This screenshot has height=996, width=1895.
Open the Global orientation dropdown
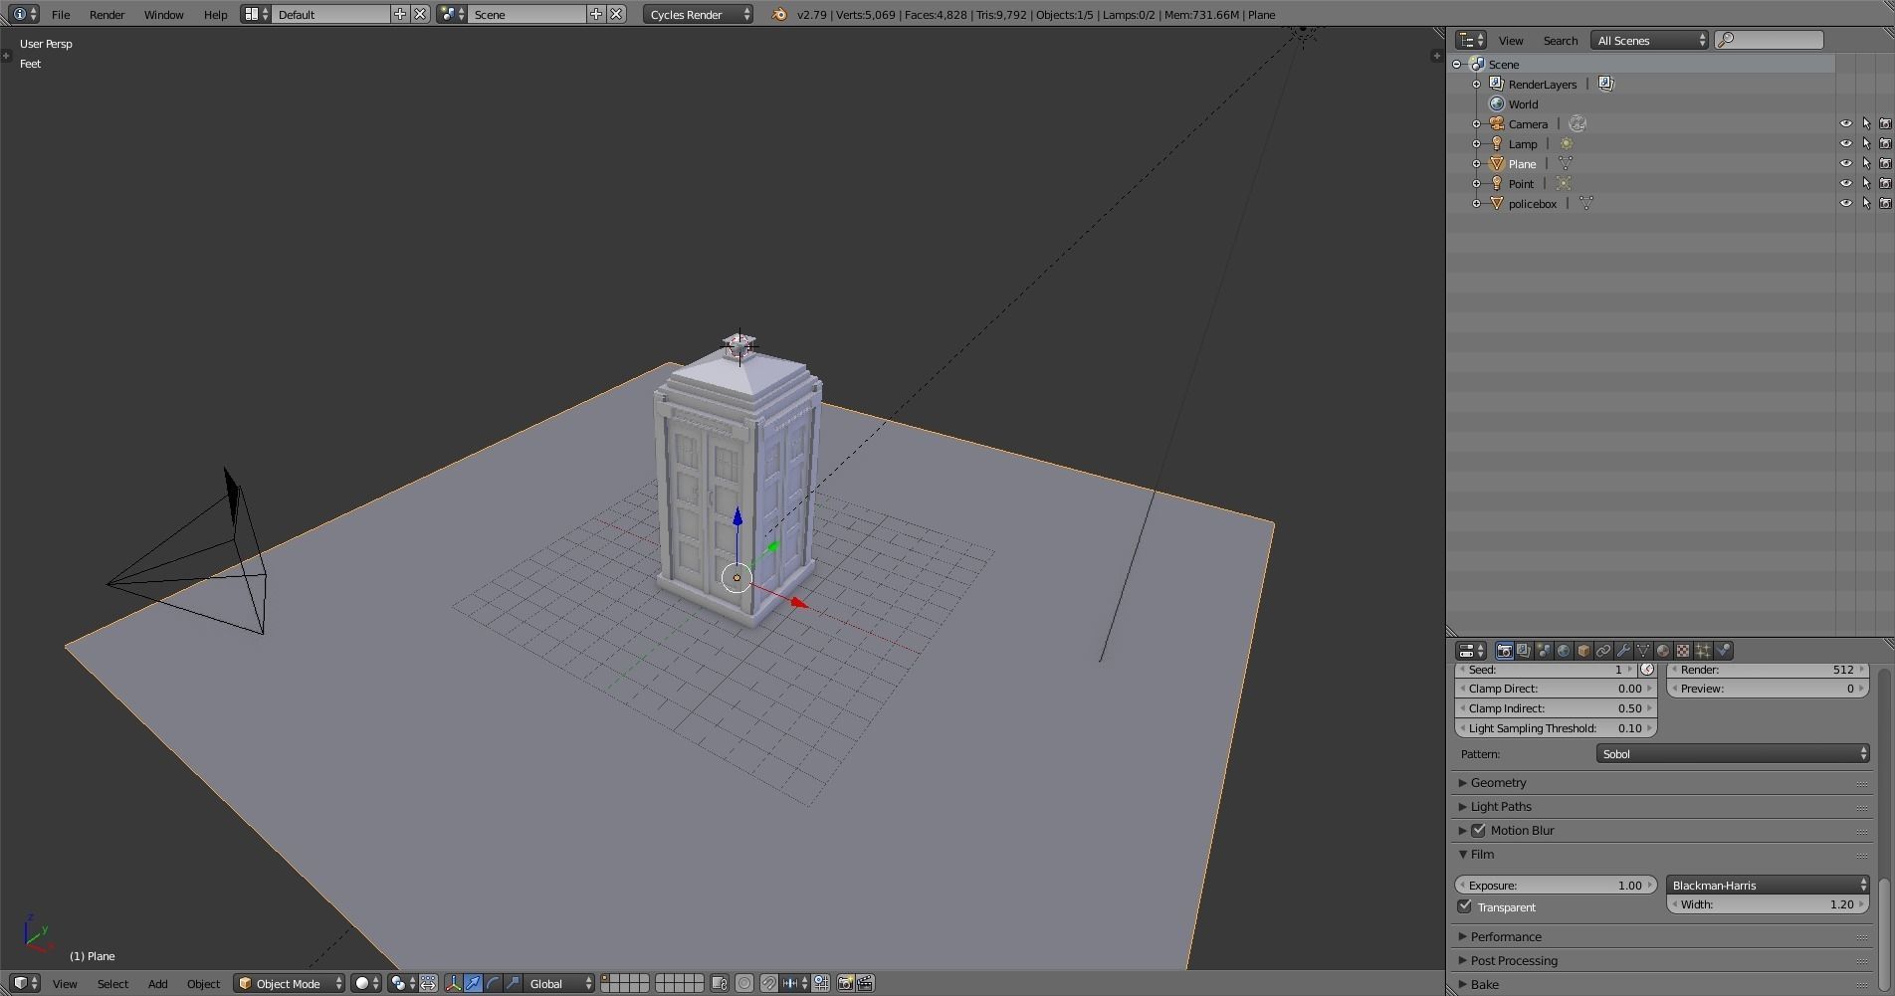(x=558, y=983)
